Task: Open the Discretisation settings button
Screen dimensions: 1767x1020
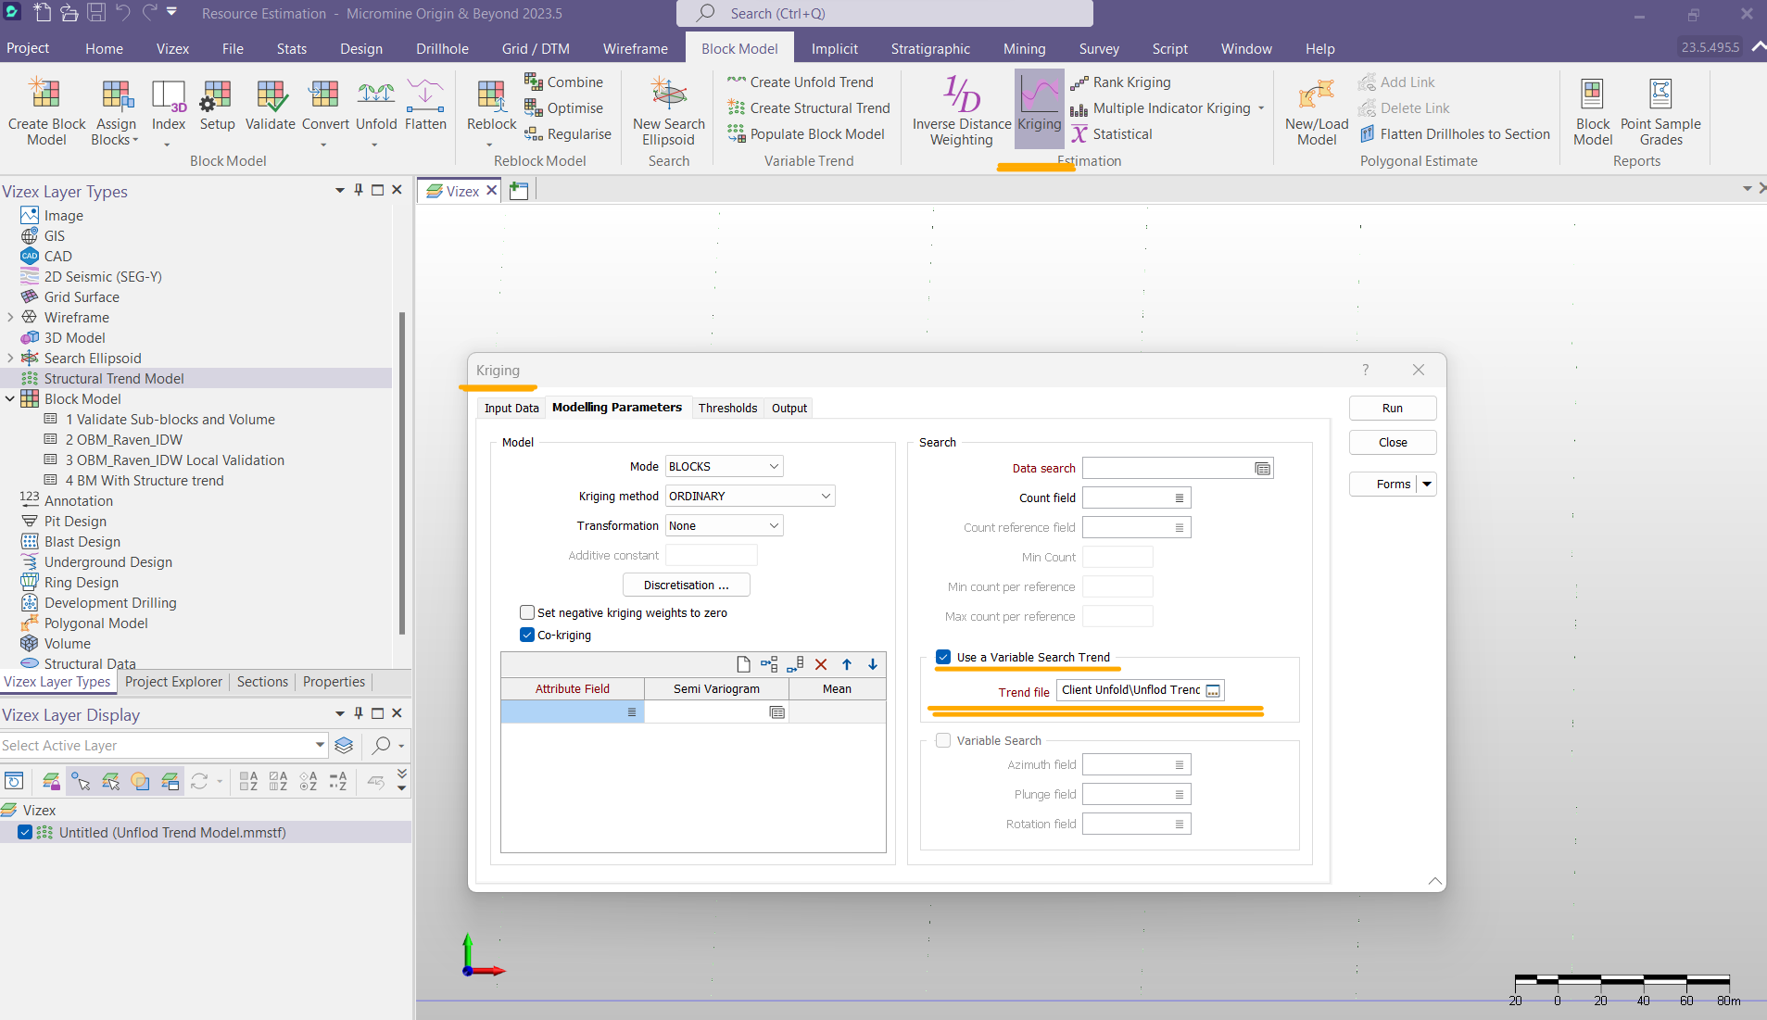Action: [x=686, y=586]
